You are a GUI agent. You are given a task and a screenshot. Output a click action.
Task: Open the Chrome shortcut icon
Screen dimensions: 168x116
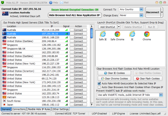[147, 34]
